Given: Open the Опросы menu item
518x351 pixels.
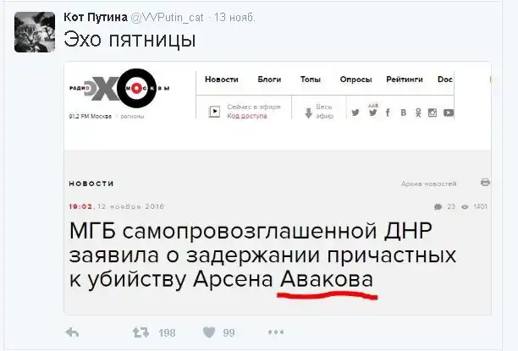Looking at the screenshot, I should coord(355,80).
